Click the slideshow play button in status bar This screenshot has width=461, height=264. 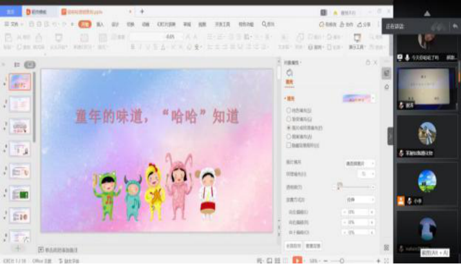tap(298, 260)
